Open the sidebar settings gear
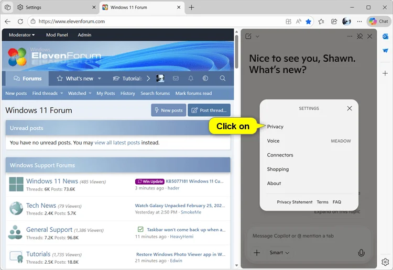The width and height of the screenshot is (393, 270). 385,262
